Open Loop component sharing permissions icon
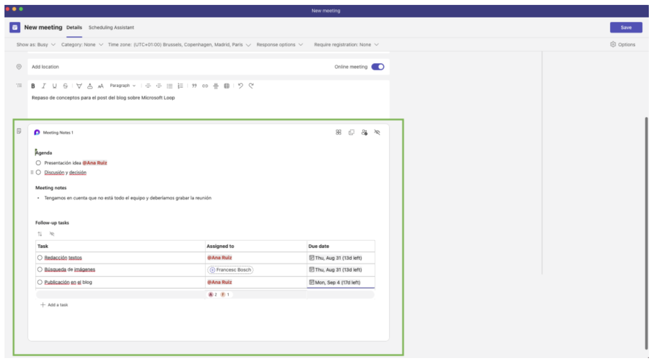The width and height of the screenshot is (656, 363). 364,132
